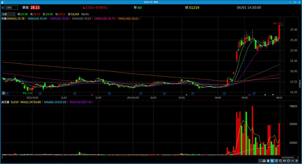Viewport: 302px width, 164px height.
Task: Click the right scroll arrow under the volume chart
Action: click(298, 157)
